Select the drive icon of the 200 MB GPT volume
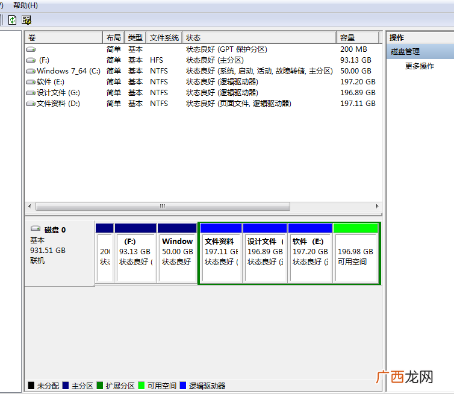Screen dimensions: 454x394 (x=31, y=49)
